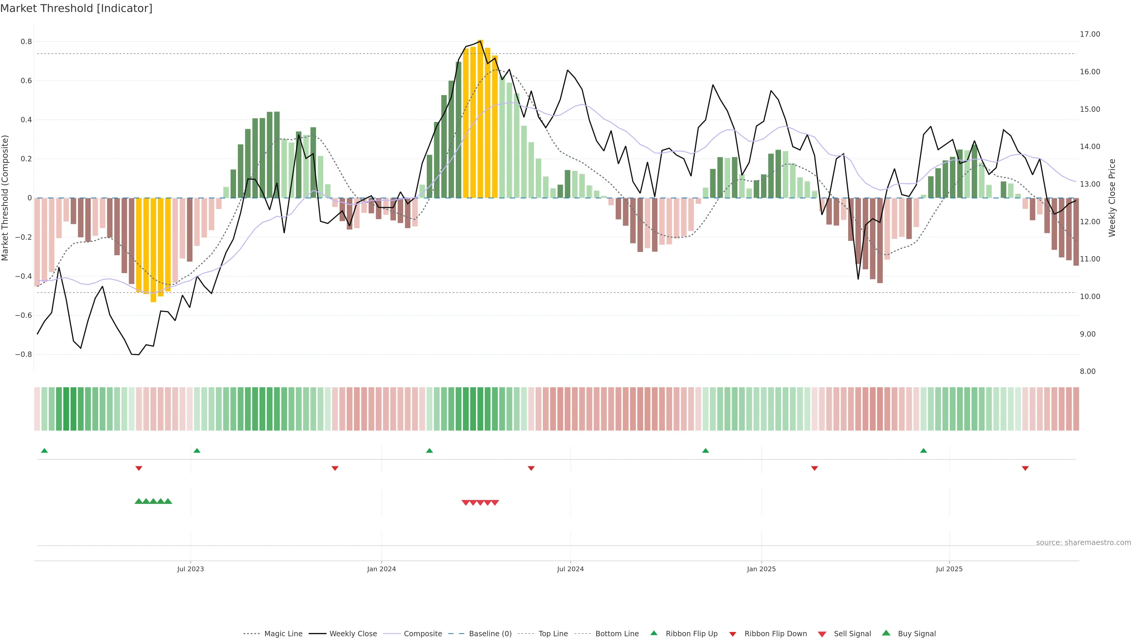Click Ribbon Flip Up legend triangle icon
Image resolution: width=1146 pixels, height=644 pixels.
tap(654, 633)
